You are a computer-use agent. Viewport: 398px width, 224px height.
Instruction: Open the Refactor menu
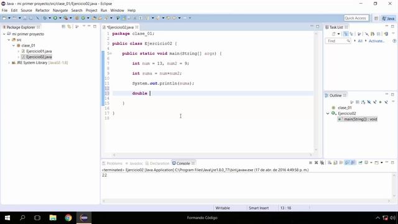coord(42,11)
